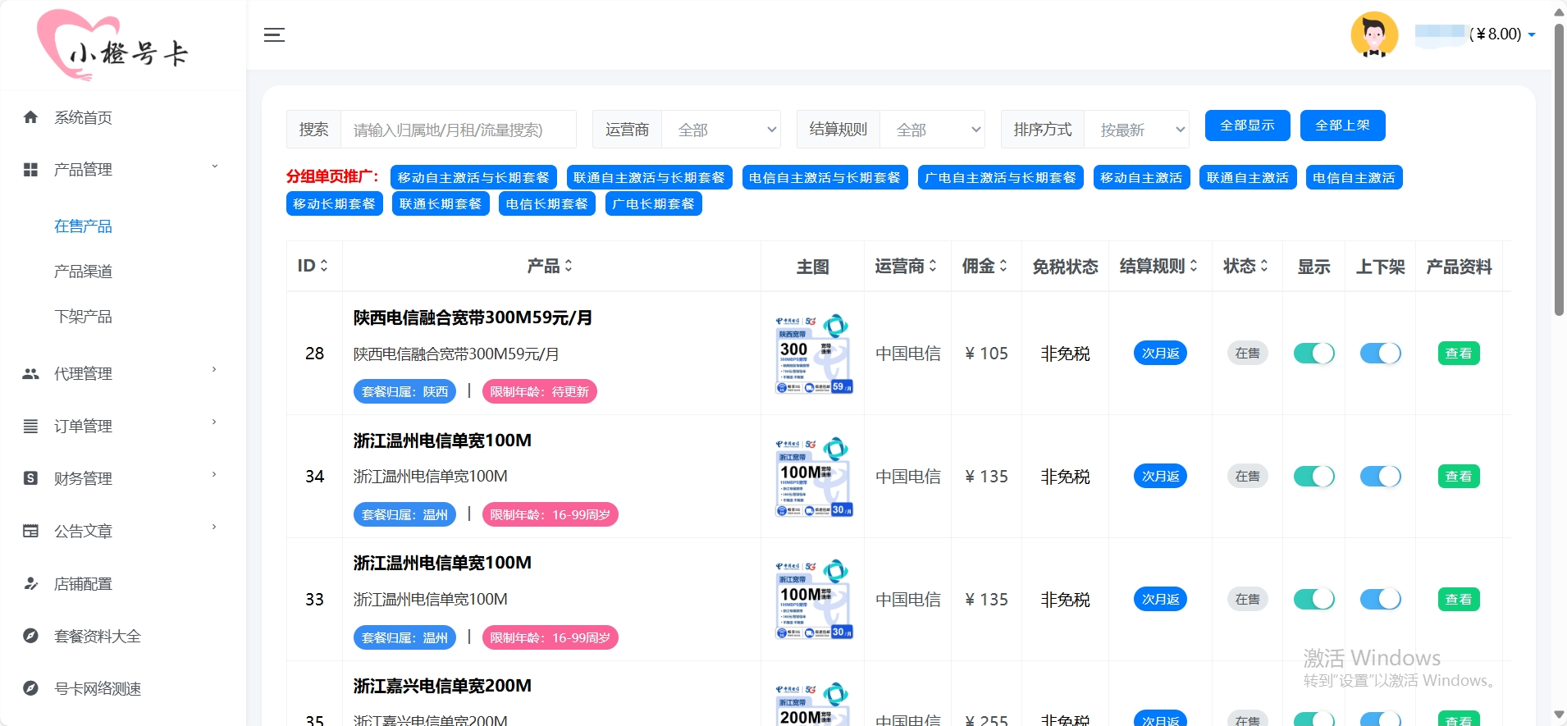Expand the 公告文章 sidebar menu
1567x726 pixels.
click(x=215, y=527)
